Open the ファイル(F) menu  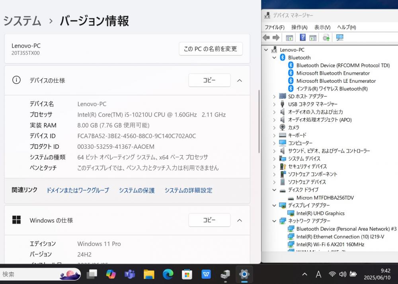coord(275,27)
